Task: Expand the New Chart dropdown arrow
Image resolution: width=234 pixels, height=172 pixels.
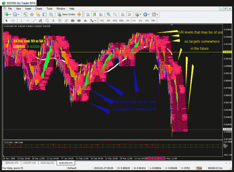Action: 10,15
